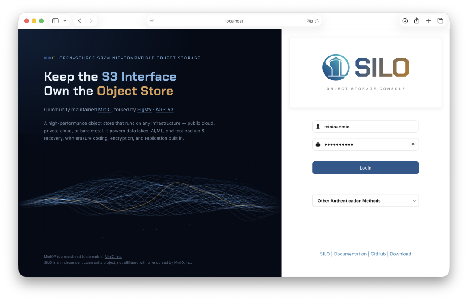Follow the Pigsty link
This screenshot has height=301, width=468.
144,110
